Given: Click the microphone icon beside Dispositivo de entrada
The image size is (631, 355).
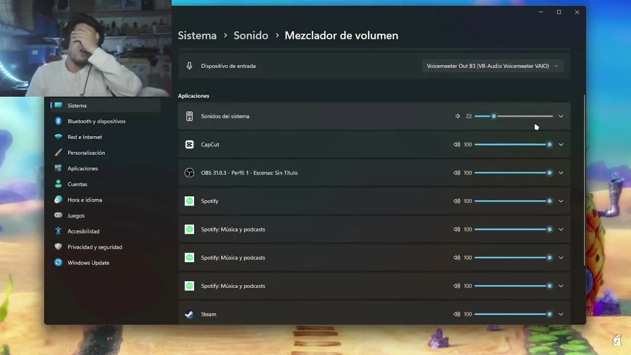Looking at the screenshot, I should pos(189,66).
